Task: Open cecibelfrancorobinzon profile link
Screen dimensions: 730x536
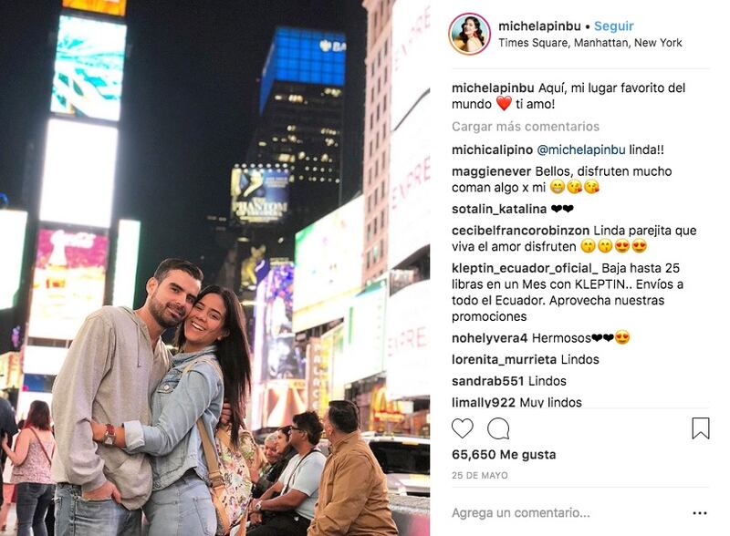Action: (520, 231)
